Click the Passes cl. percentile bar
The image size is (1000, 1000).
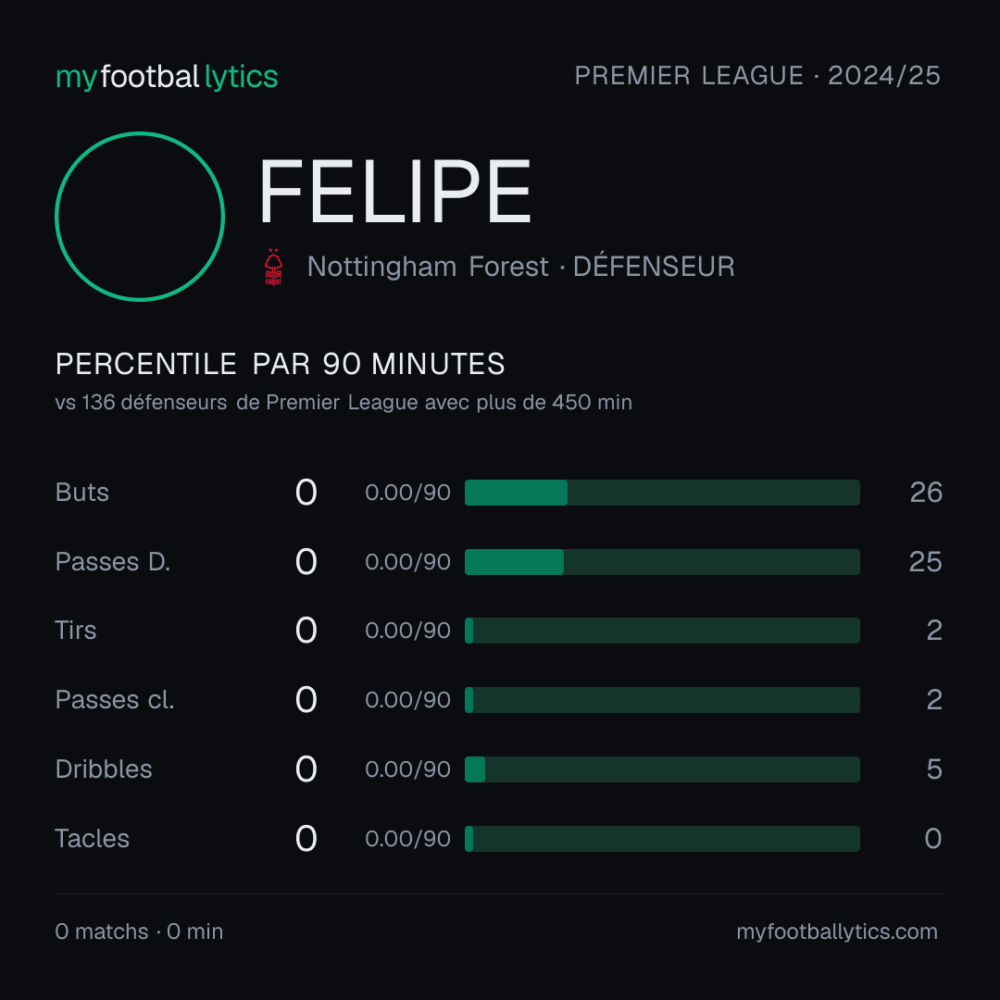(x=662, y=700)
